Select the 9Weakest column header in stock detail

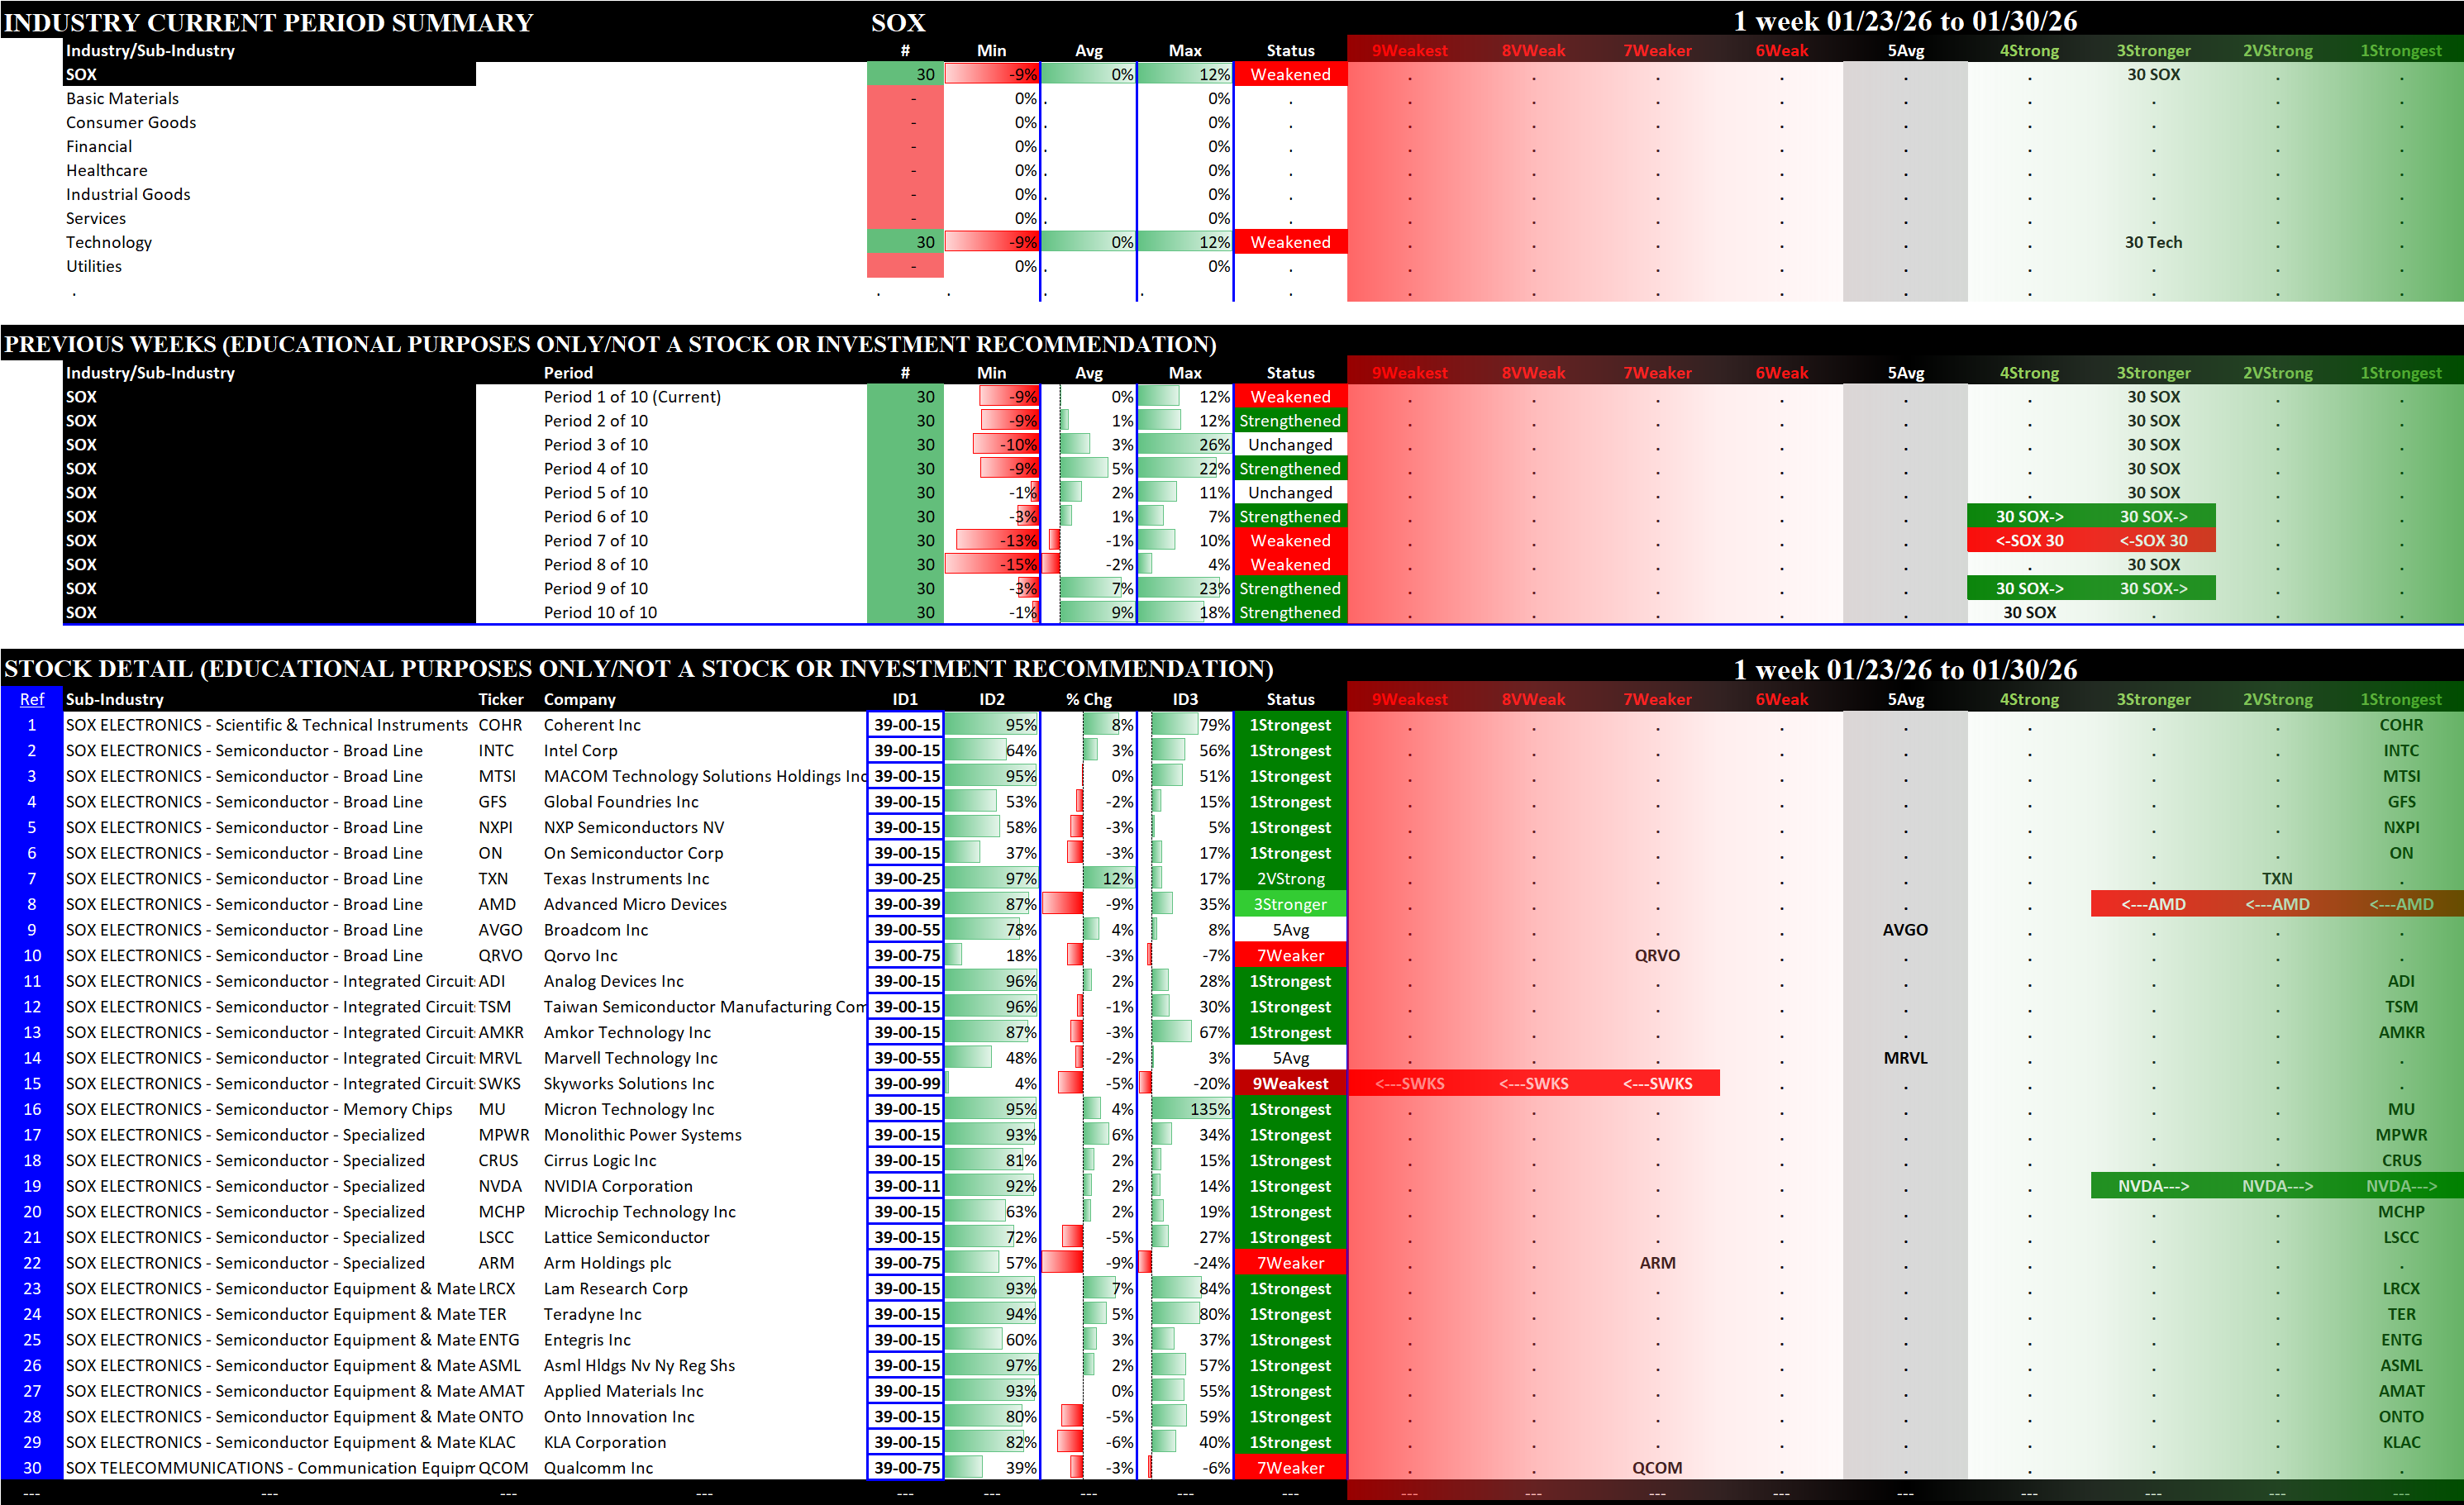(1409, 699)
